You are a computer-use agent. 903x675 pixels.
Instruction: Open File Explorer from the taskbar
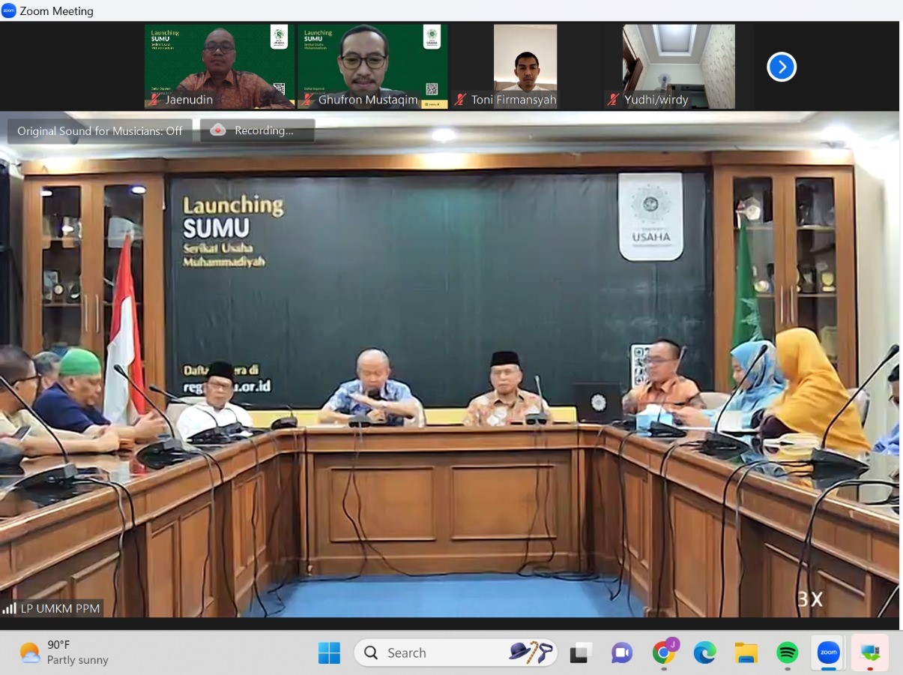tap(746, 653)
